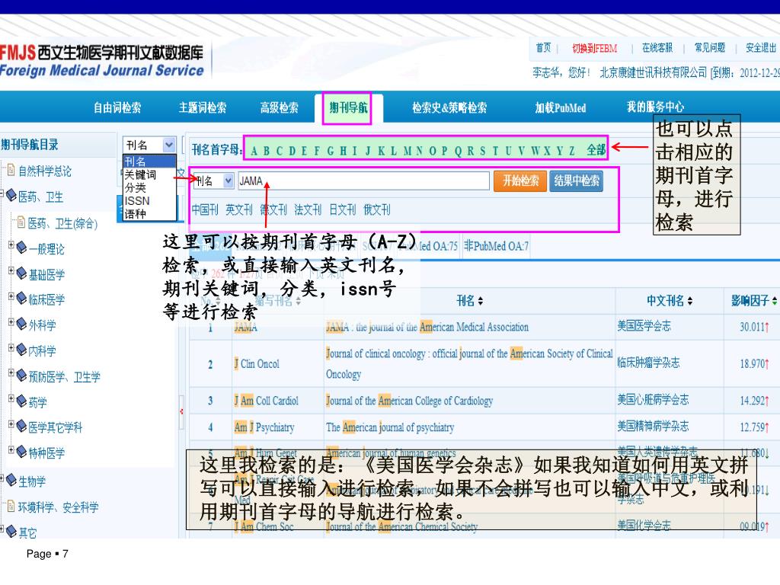Click the 首页 link

point(543,48)
